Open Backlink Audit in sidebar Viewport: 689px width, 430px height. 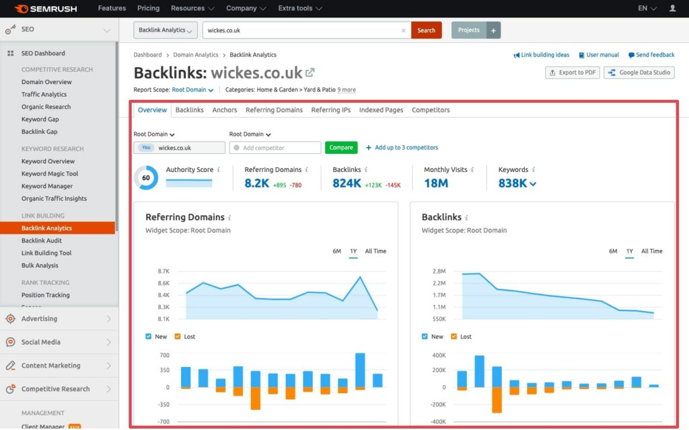tap(42, 241)
